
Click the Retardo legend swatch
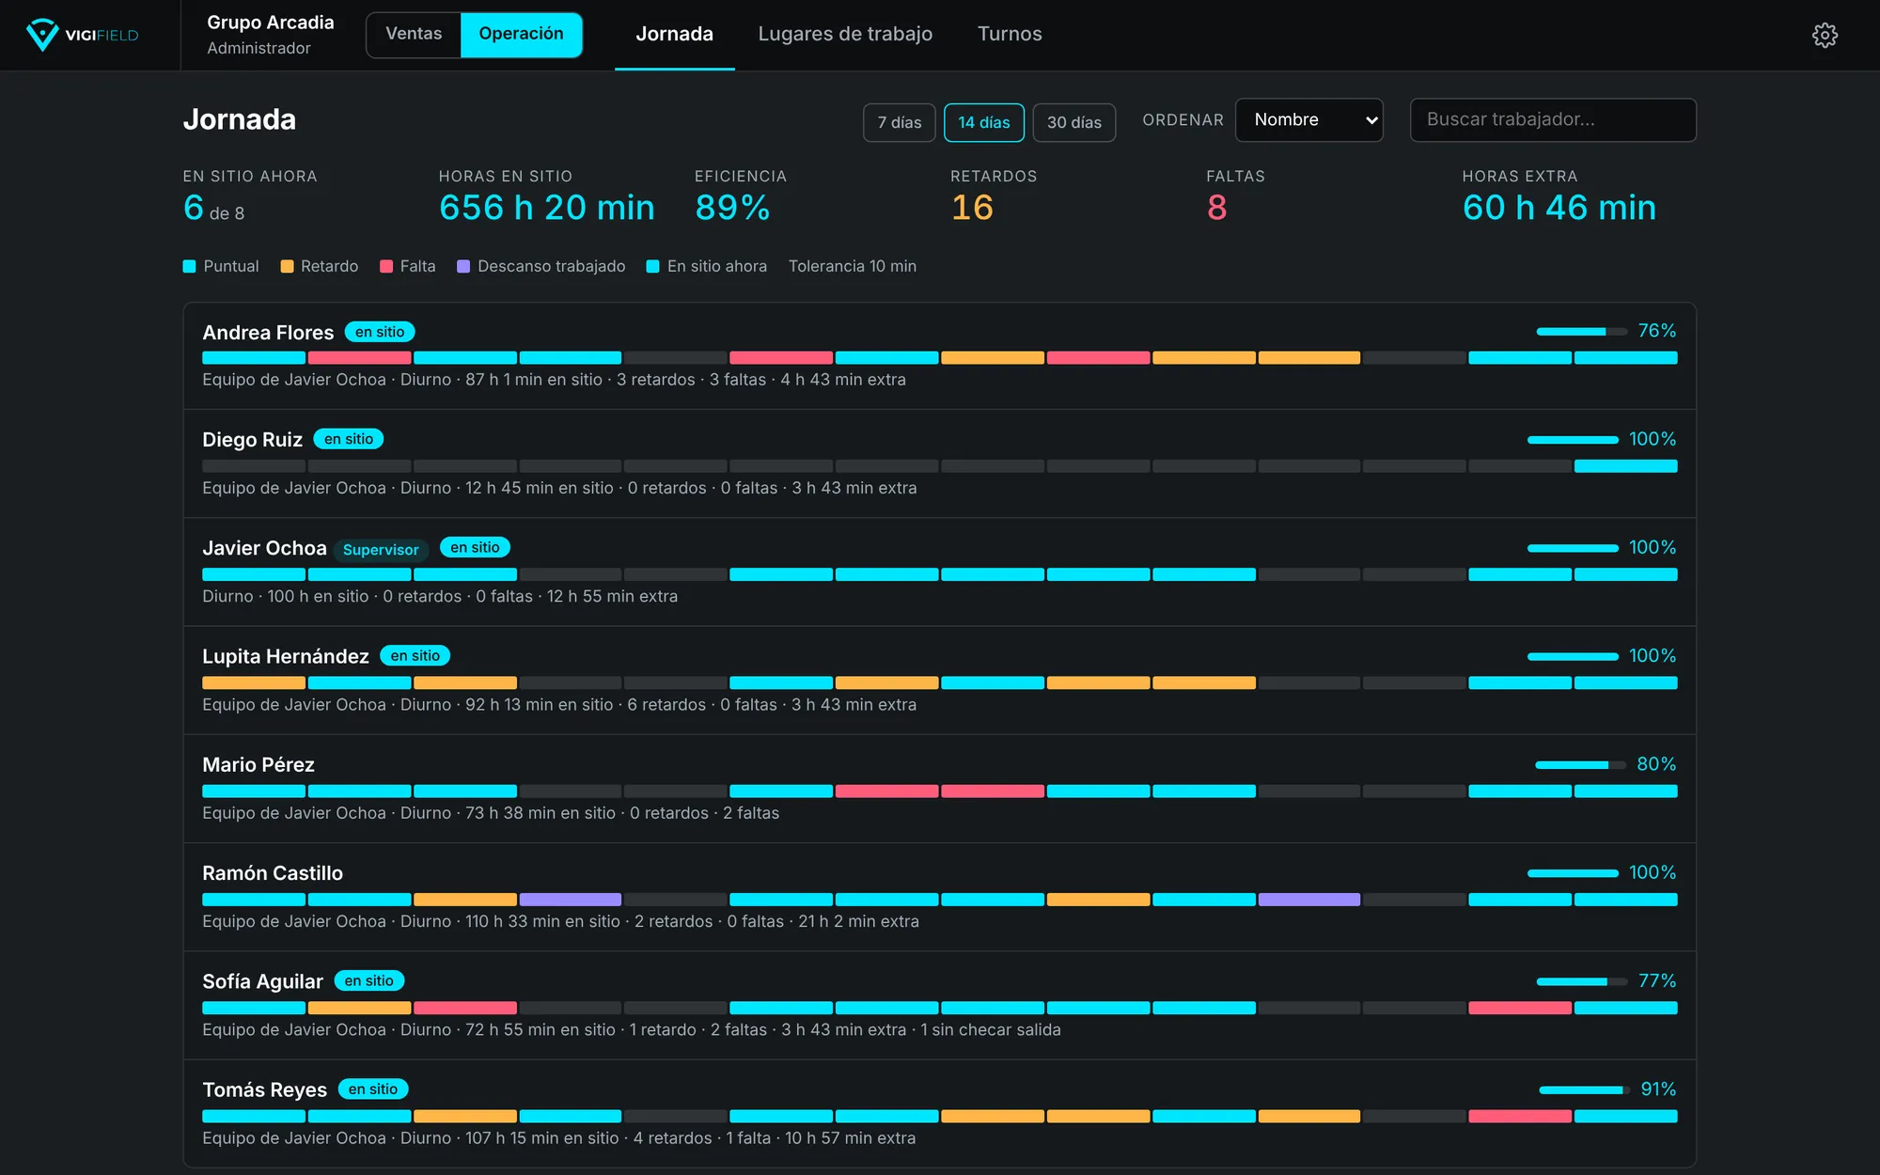tap(287, 267)
